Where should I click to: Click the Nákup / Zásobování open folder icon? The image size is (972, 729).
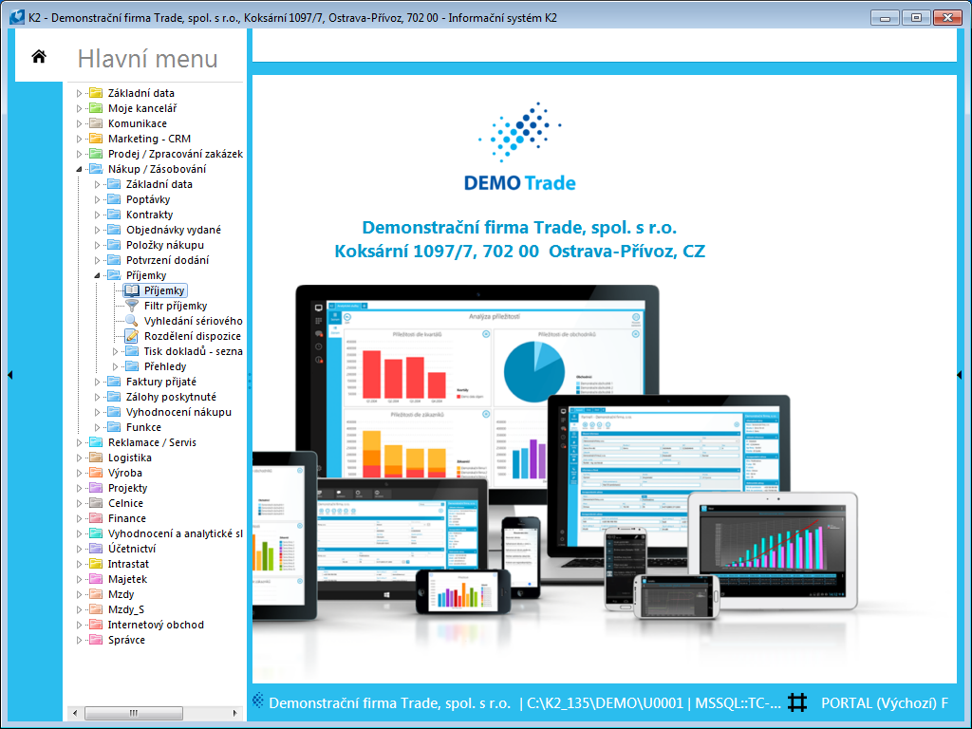(96, 169)
